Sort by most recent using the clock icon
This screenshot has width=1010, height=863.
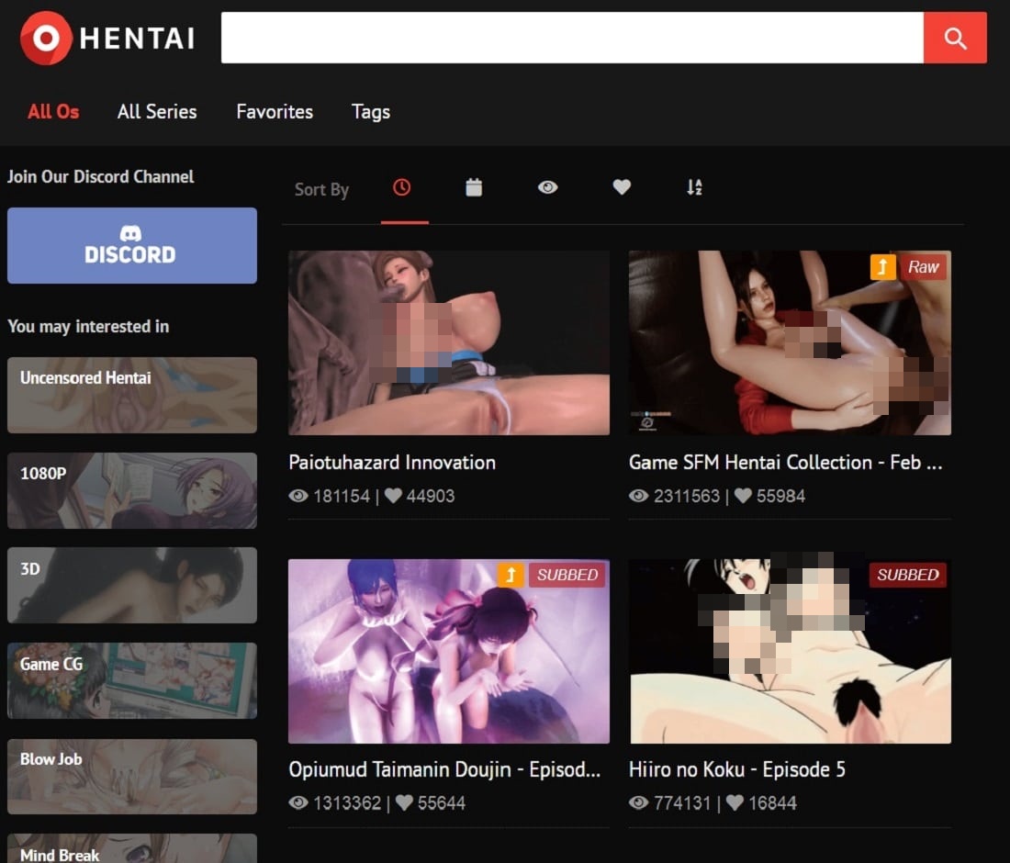[x=402, y=188]
